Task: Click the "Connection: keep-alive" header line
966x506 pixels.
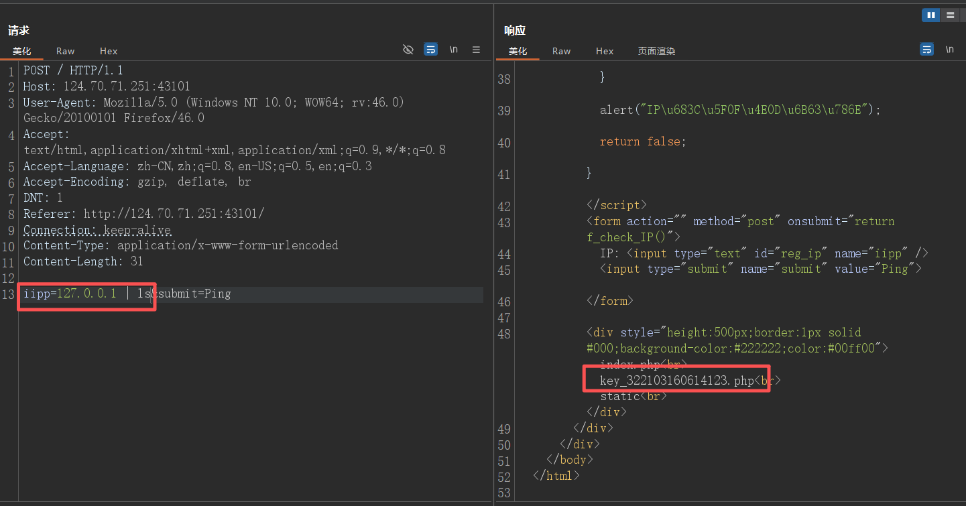Action: tap(97, 231)
